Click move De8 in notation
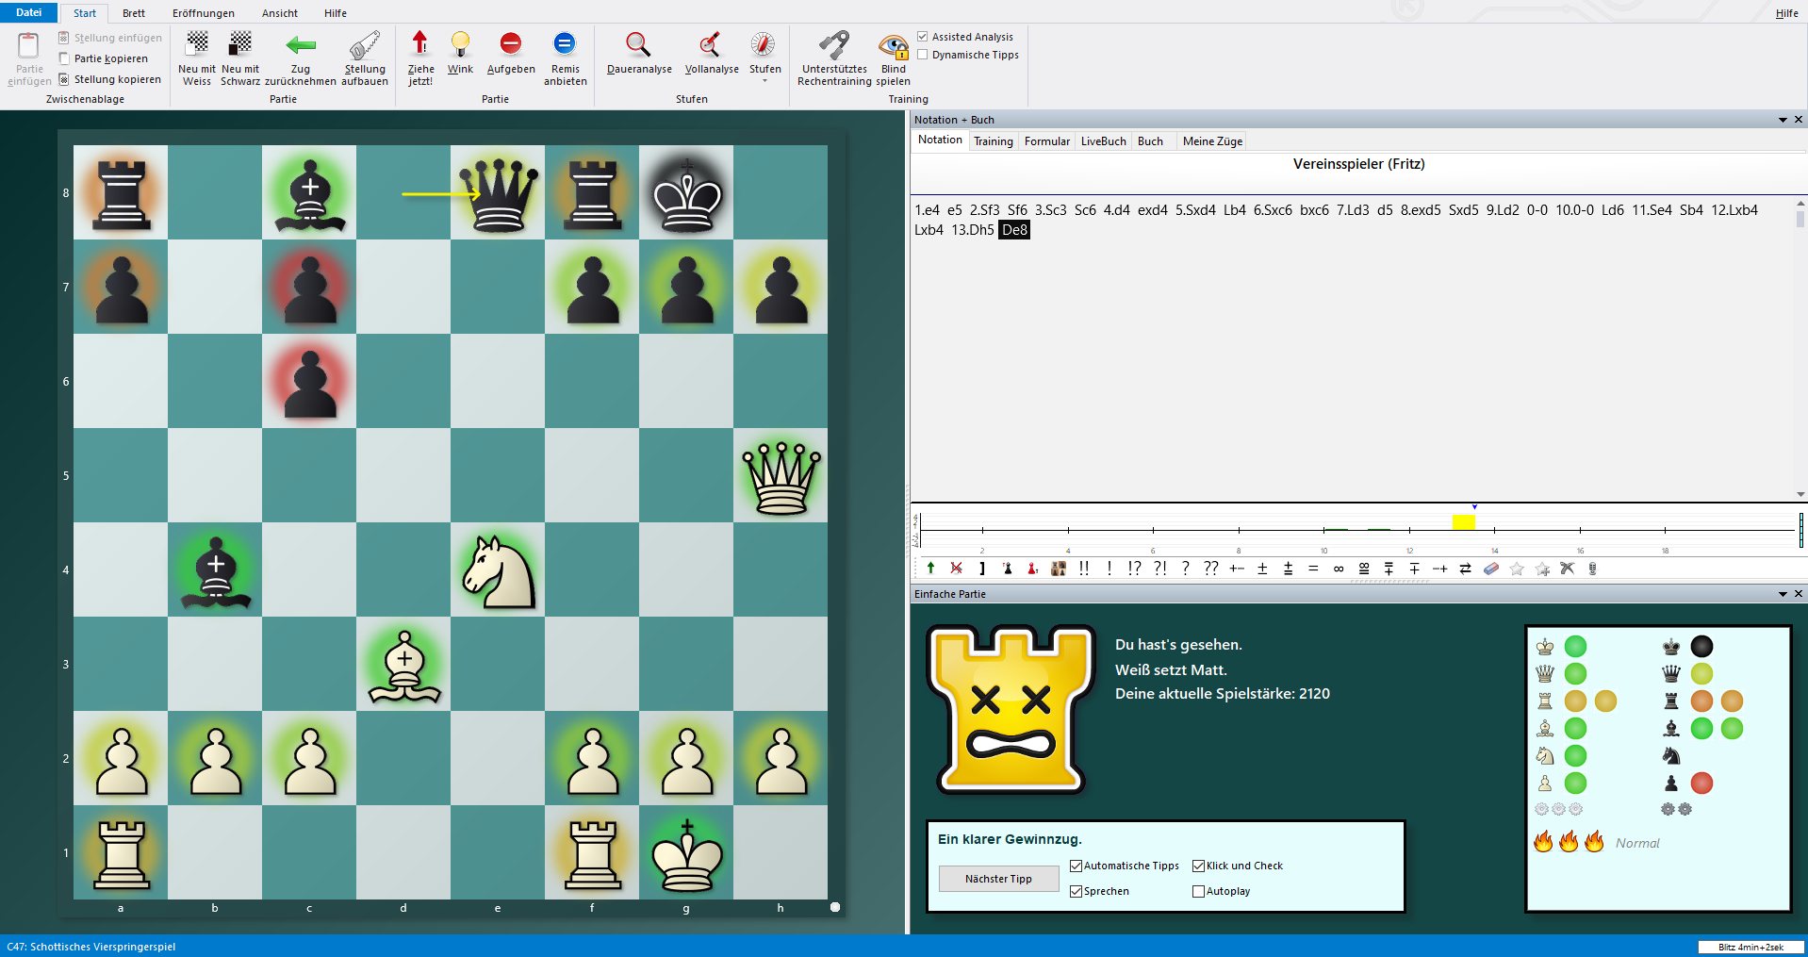The width and height of the screenshot is (1808, 957). click(x=1014, y=230)
